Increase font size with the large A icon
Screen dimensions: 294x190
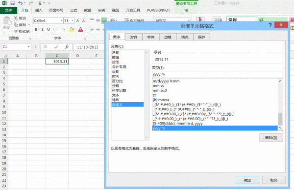[77, 21]
